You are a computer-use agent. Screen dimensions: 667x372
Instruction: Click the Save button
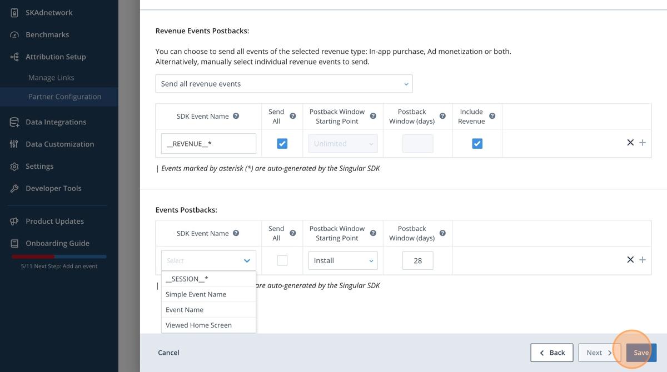tap(641, 353)
